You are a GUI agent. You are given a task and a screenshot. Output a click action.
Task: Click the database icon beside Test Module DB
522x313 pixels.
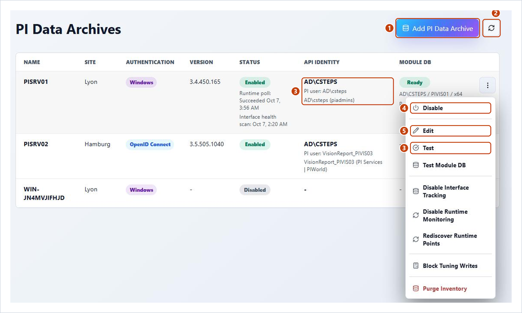[416, 165]
